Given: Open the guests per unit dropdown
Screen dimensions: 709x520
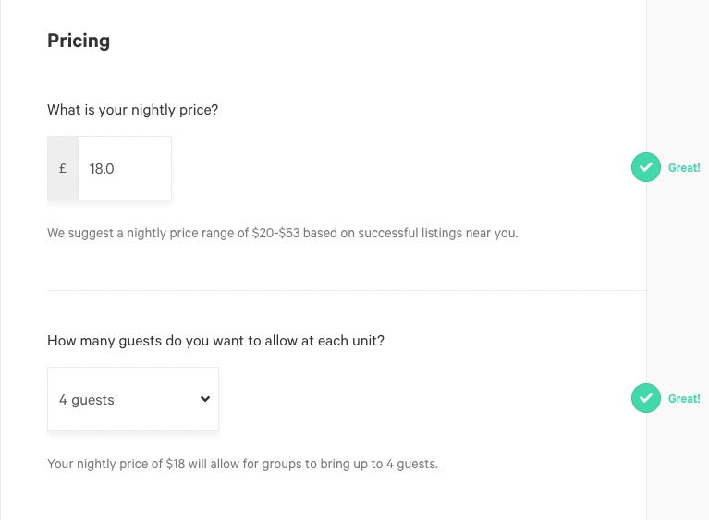Looking at the screenshot, I should pos(133,399).
